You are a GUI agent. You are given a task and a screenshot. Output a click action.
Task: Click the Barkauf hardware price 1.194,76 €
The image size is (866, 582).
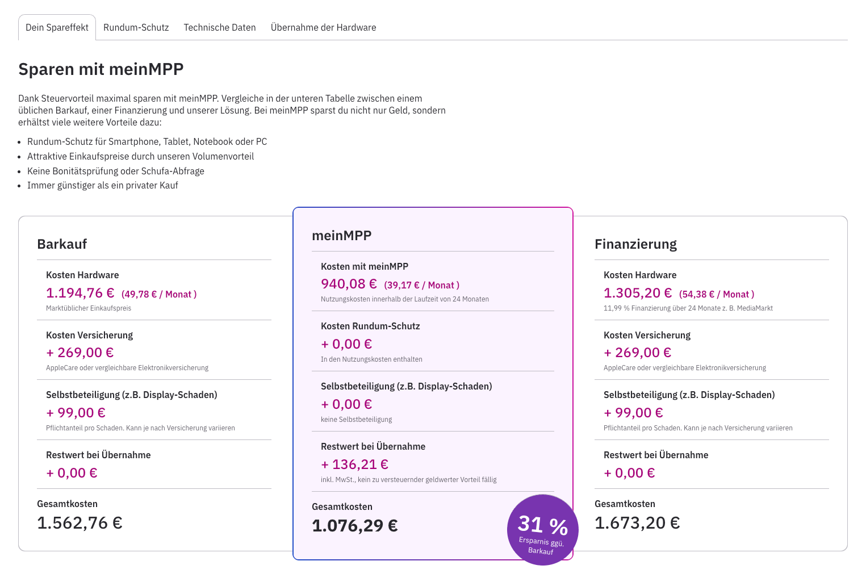pos(80,293)
